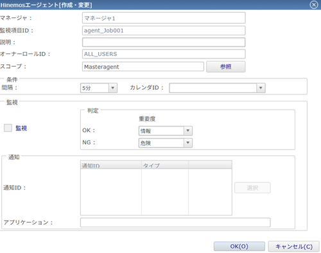This screenshot has height=253, width=321.
Task: Click the タイプ column header
Action: click(165, 165)
